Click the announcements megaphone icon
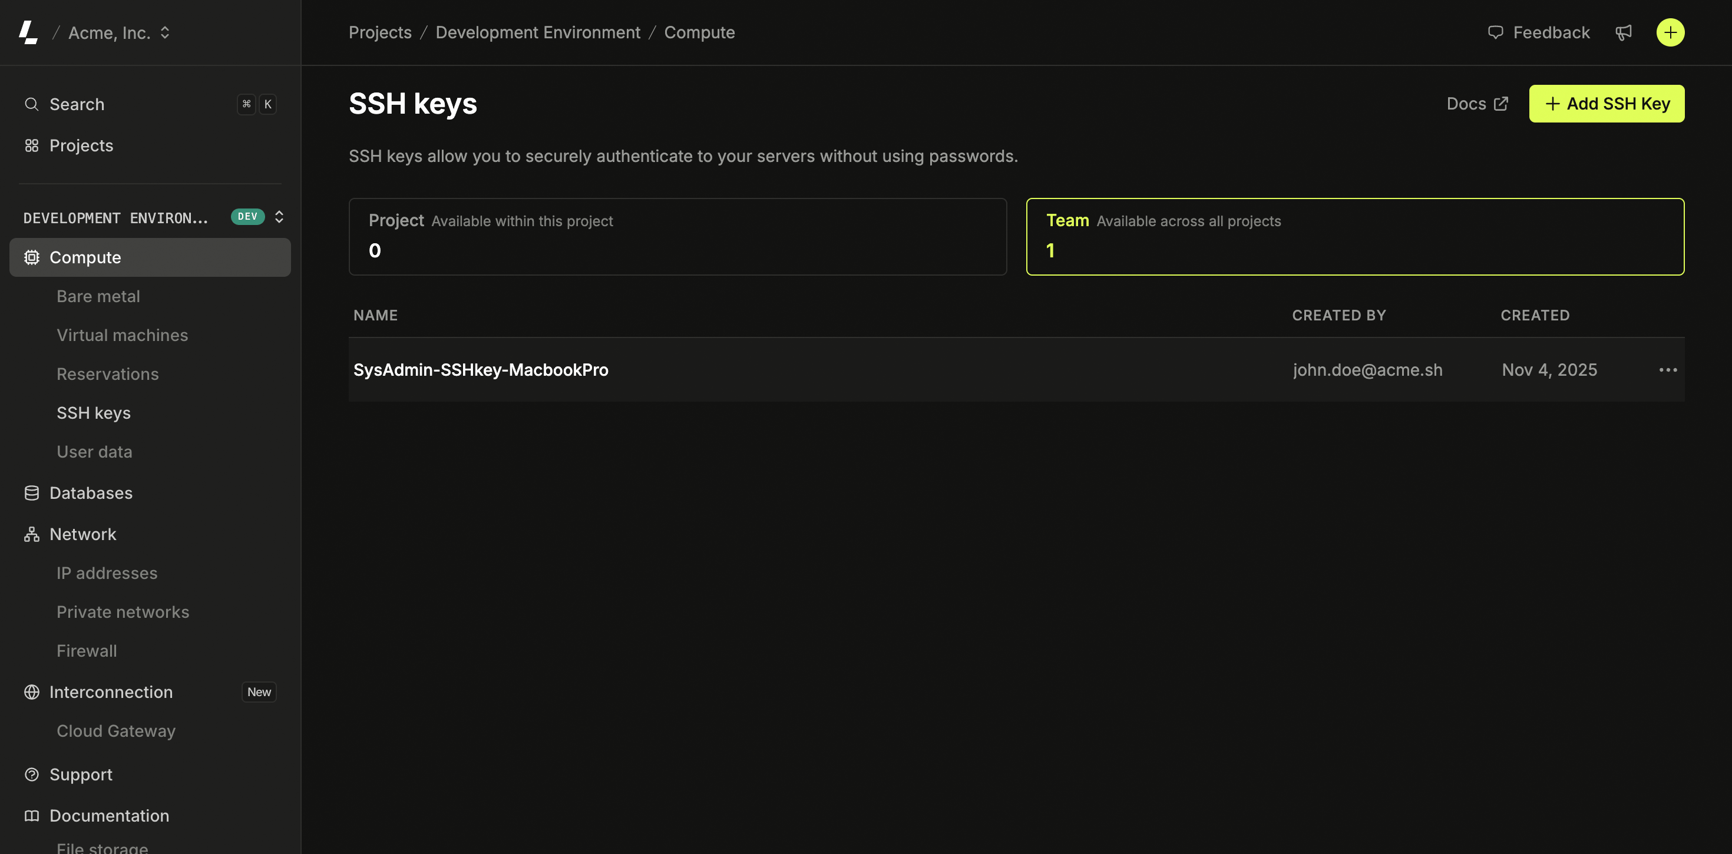1732x854 pixels. tap(1624, 32)
